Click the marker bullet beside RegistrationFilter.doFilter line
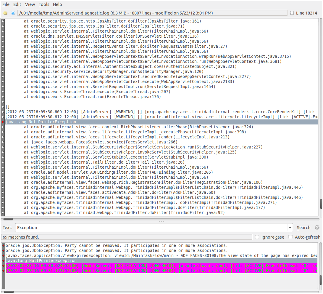323x294 pixels. (x=3, y=182)
